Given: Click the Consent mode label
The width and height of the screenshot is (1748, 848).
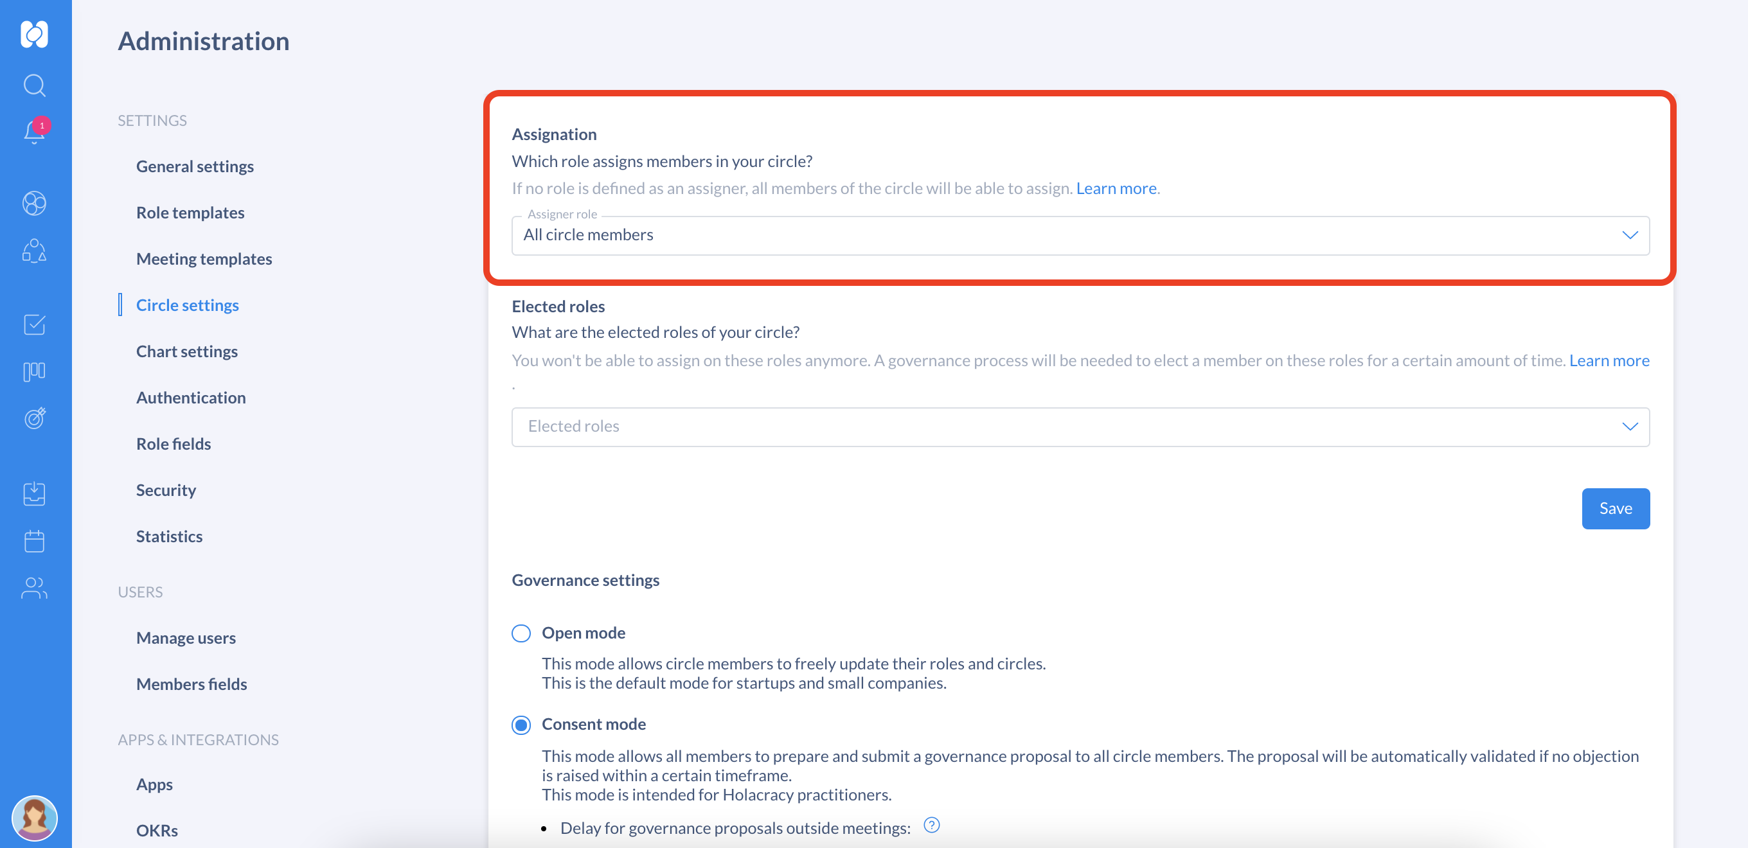Looking at the screenshot, I should click(593, 724).
